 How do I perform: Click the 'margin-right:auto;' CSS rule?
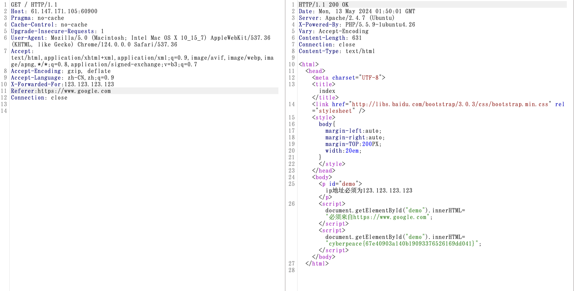pos(355,137)
